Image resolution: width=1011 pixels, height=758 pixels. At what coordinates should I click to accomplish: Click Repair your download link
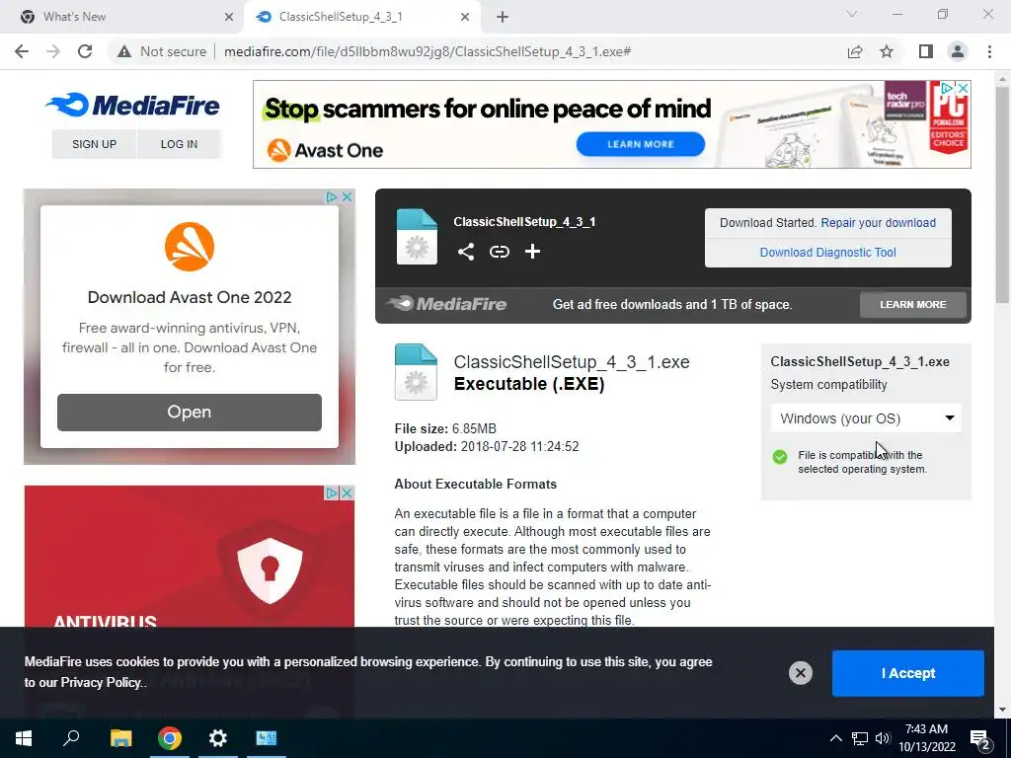point(878,223)
